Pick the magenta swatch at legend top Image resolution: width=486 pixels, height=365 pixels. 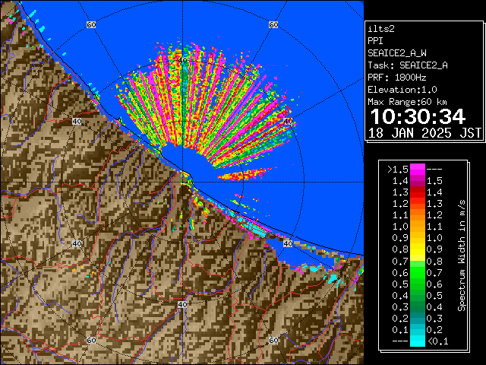pyautogui.click(x=418, y=170)
